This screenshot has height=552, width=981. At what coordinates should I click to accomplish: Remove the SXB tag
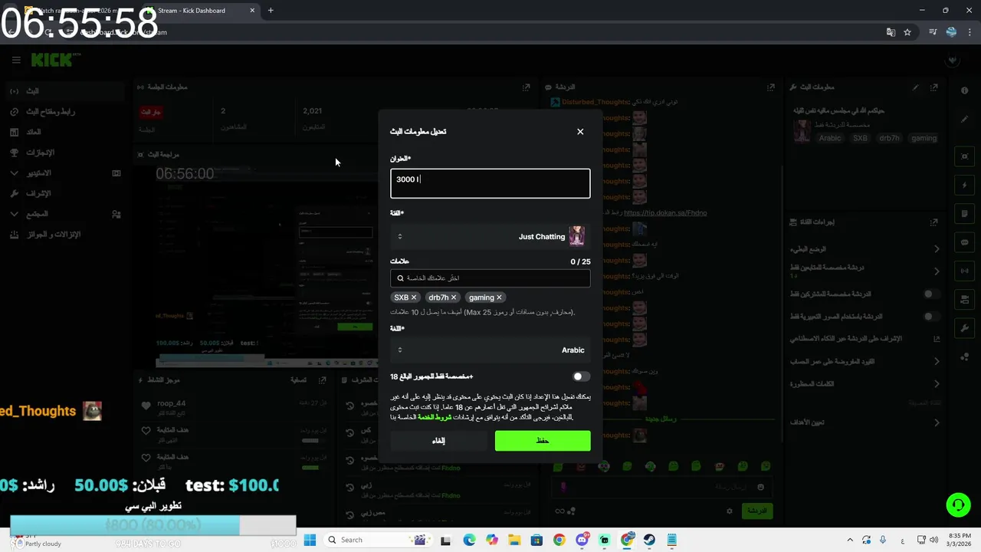pos(414,297)
